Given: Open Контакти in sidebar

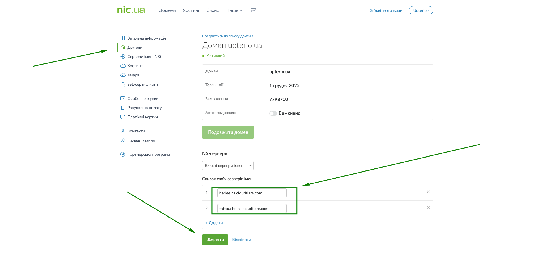Looking at the screenshot, I should (x=136, y=131).
